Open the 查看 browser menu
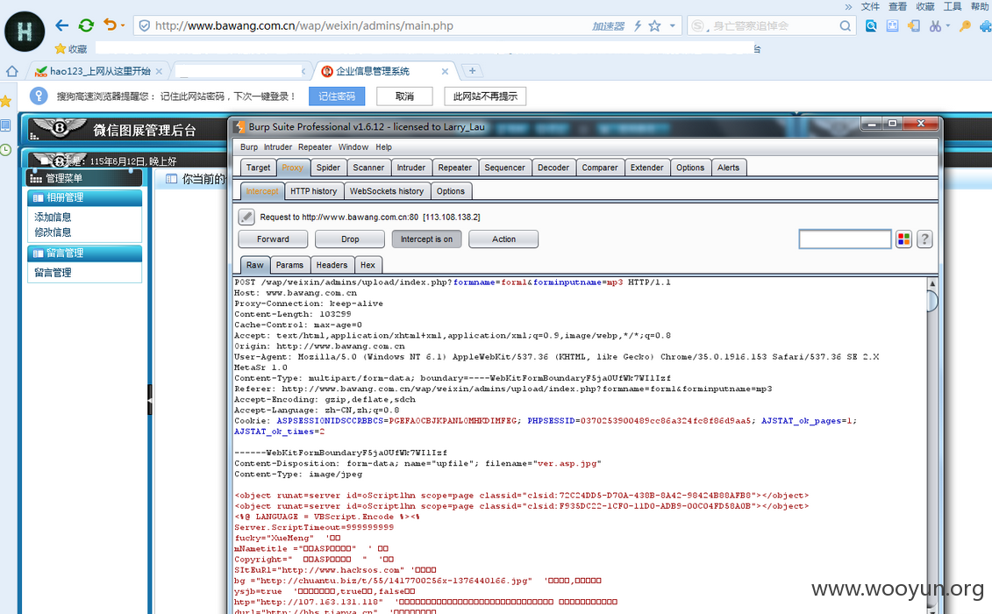The width and height of the screenshot is (992, 614). coord(898,6)
